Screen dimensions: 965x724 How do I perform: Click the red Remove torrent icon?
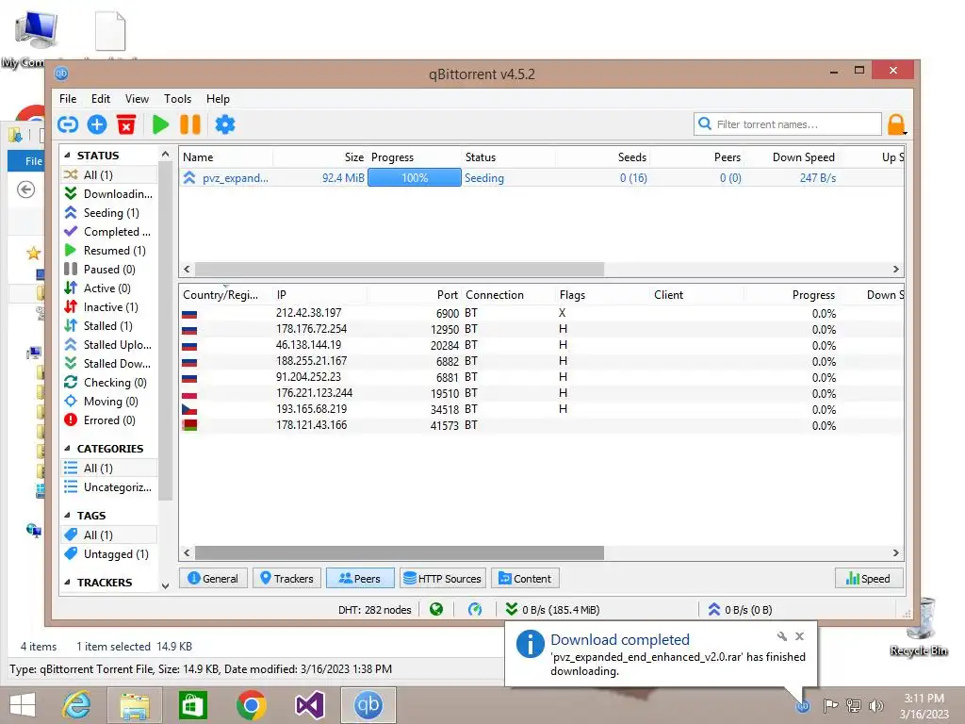coord(126,124)
